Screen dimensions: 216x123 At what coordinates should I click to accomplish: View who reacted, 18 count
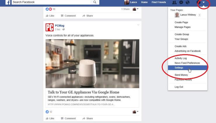click(x=54, y=9)
